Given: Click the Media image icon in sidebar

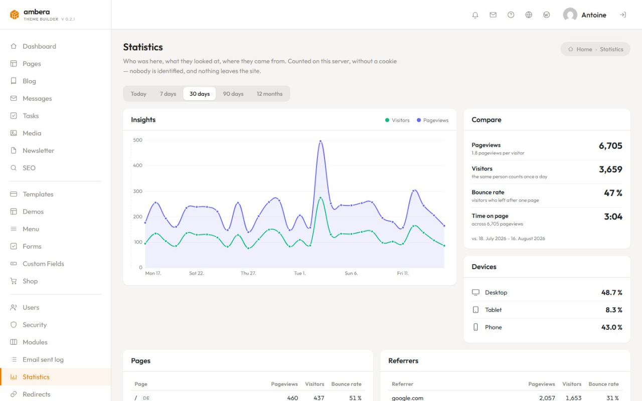Looking at the screenshot, I should click(x=14, y=133).
